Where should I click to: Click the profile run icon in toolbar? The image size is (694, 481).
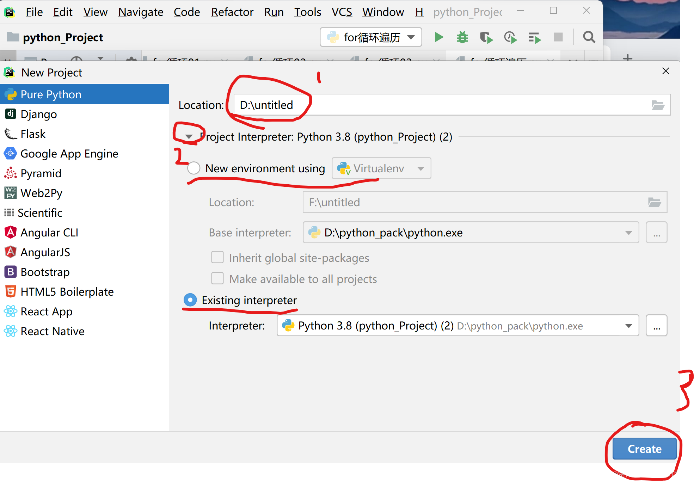click(x=510, y=37)
